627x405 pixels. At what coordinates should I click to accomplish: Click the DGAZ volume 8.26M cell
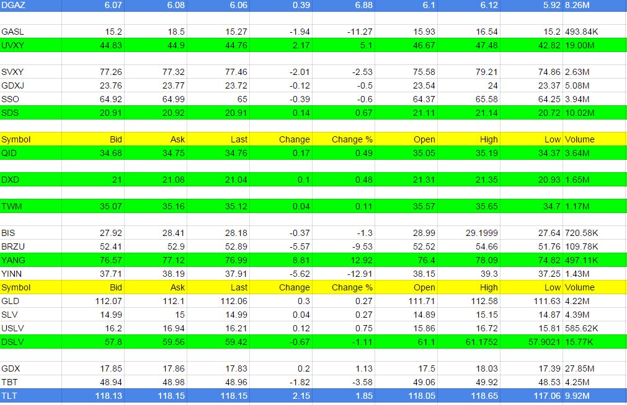point(595,5)
